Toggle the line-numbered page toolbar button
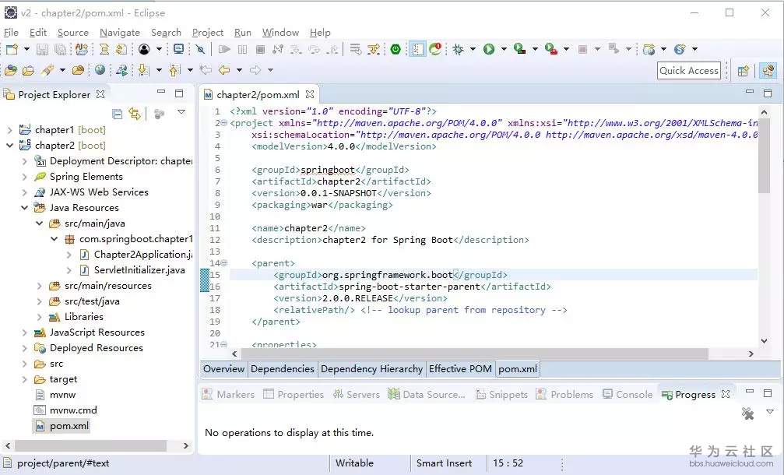784x475 pixels. 418,49
